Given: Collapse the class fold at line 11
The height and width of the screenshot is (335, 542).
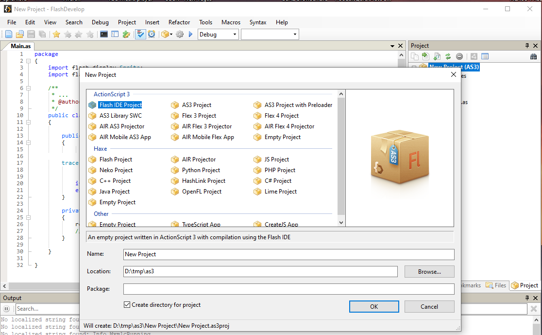Looking at the screenshot, I should click(x=29, y=122).
